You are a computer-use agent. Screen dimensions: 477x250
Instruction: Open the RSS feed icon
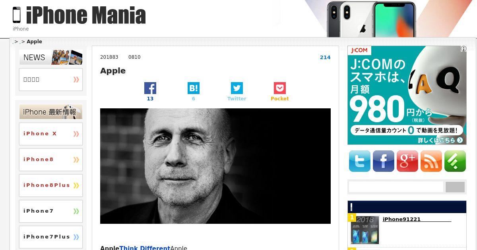(x=431, y=161)
